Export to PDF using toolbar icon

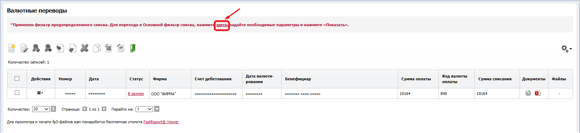pos(109,48)
